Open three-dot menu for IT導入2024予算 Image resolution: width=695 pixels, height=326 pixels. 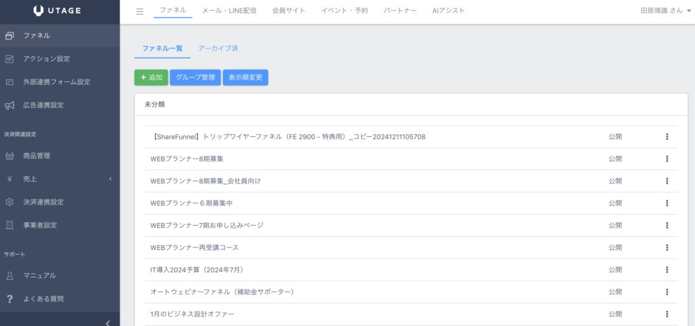click(666, 270)
